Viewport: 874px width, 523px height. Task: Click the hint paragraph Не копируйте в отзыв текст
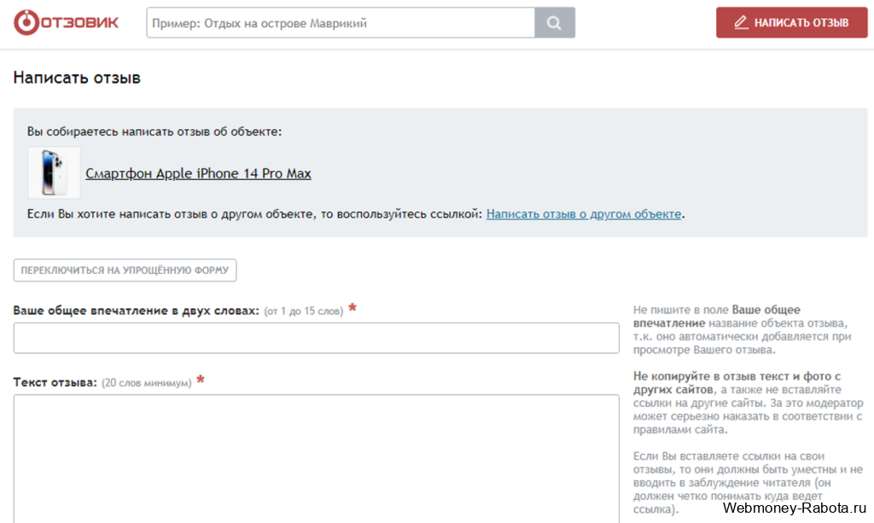[748, 403]
